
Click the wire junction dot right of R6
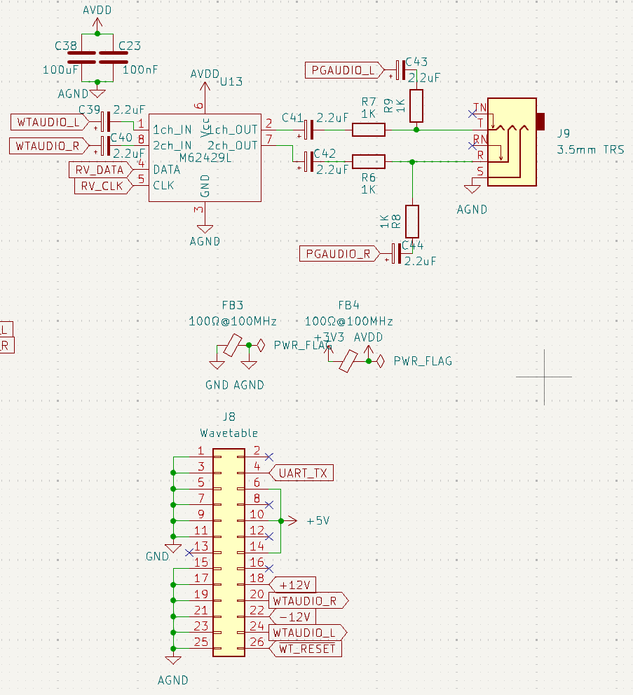(412, 162)
